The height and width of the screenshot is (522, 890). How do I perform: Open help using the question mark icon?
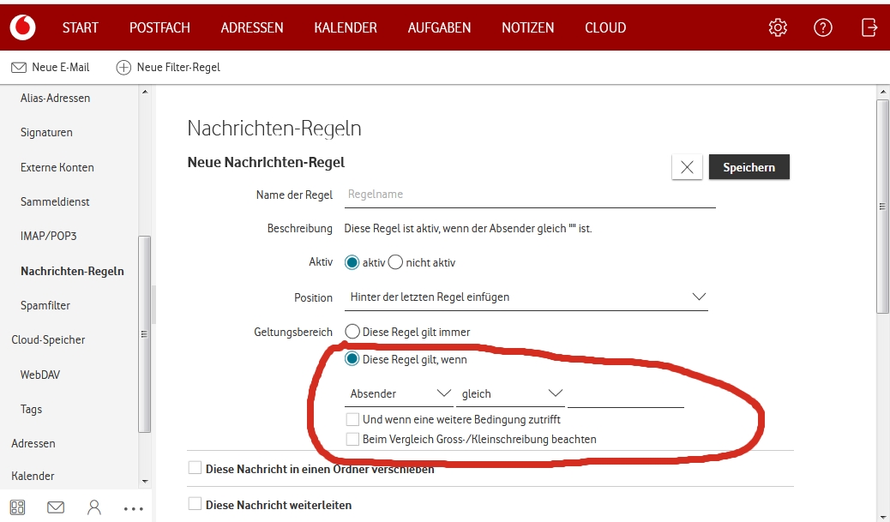pyautogui.click(x=822, y=27)
